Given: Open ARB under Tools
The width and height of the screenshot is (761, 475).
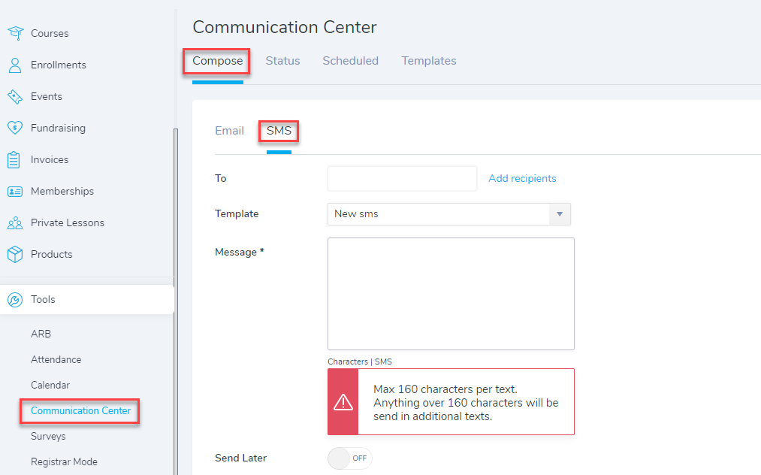Looking at the screenshot, I should 41,334.
